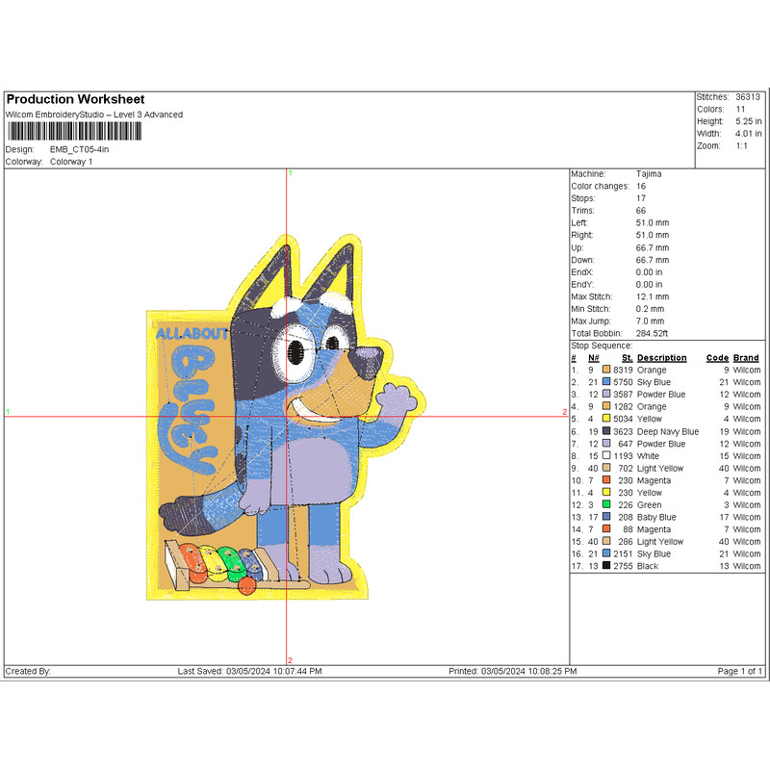
Task: Click Bluey's waving hand in the design
Action: point(397,396)
